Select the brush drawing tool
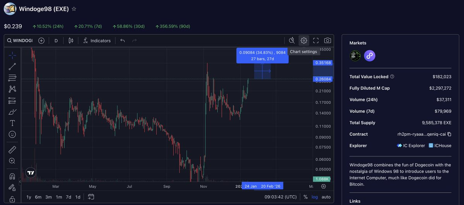This screenshot has width=464, height=205. pyautogui.click(x=12, y=112)
